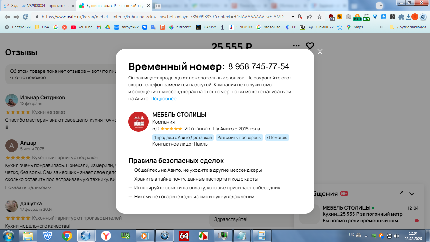The width and height of the screenshot is (430, 242).
Task: Select the яПомогаю badge
Action: pyautogui.click(x=277, y=137)
